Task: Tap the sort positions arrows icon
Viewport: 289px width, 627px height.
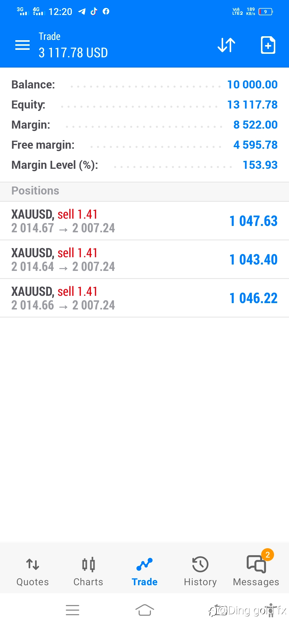Action: coord(226,45)
